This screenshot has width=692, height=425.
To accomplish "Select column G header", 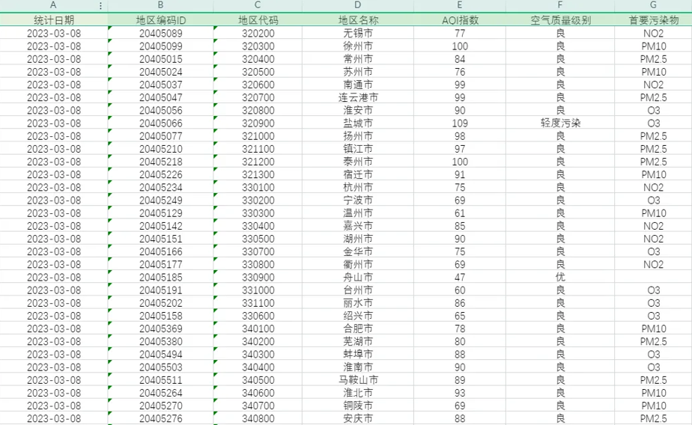I will click(653, 6).
